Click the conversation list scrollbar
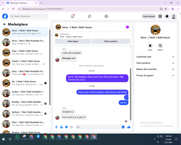181x145 pixels. (x=50, y=67)
